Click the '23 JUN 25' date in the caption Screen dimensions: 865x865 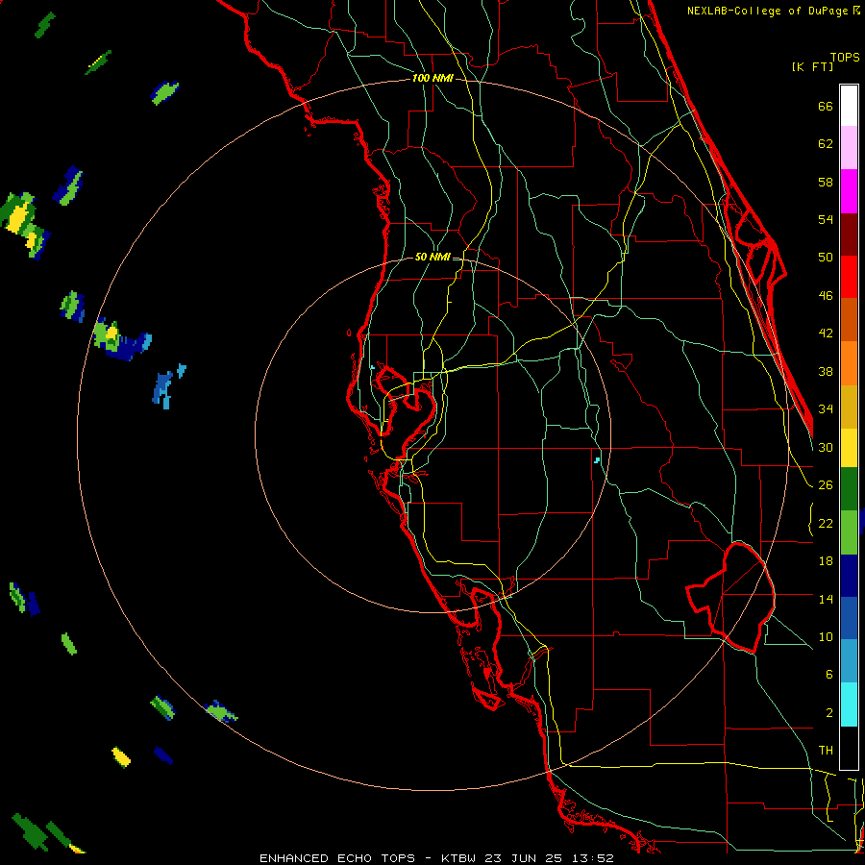(x=524, y=858)
